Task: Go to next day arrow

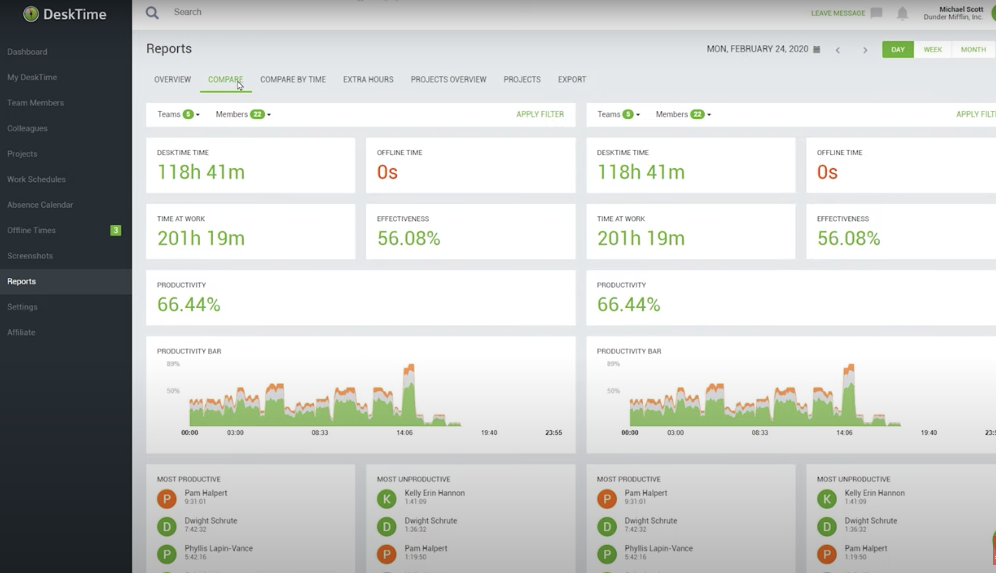Action: tap(865, 50)
